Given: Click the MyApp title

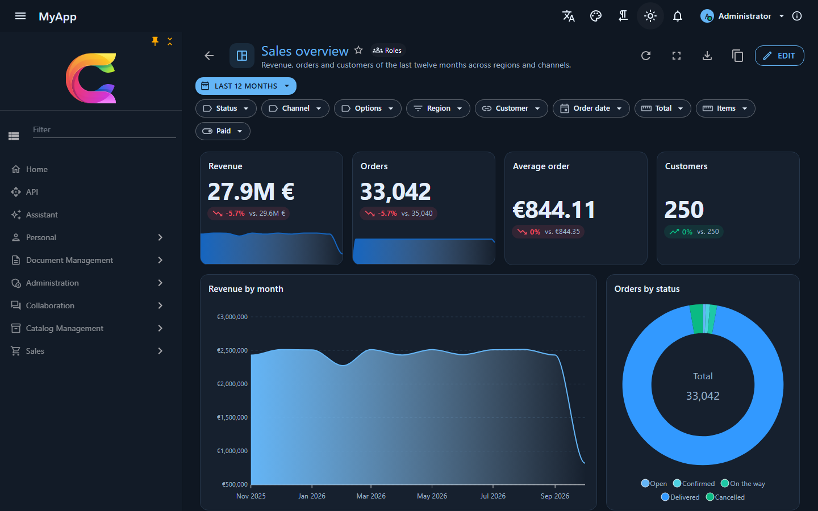Looking at the screenshot, I should (x=57, y=16).
